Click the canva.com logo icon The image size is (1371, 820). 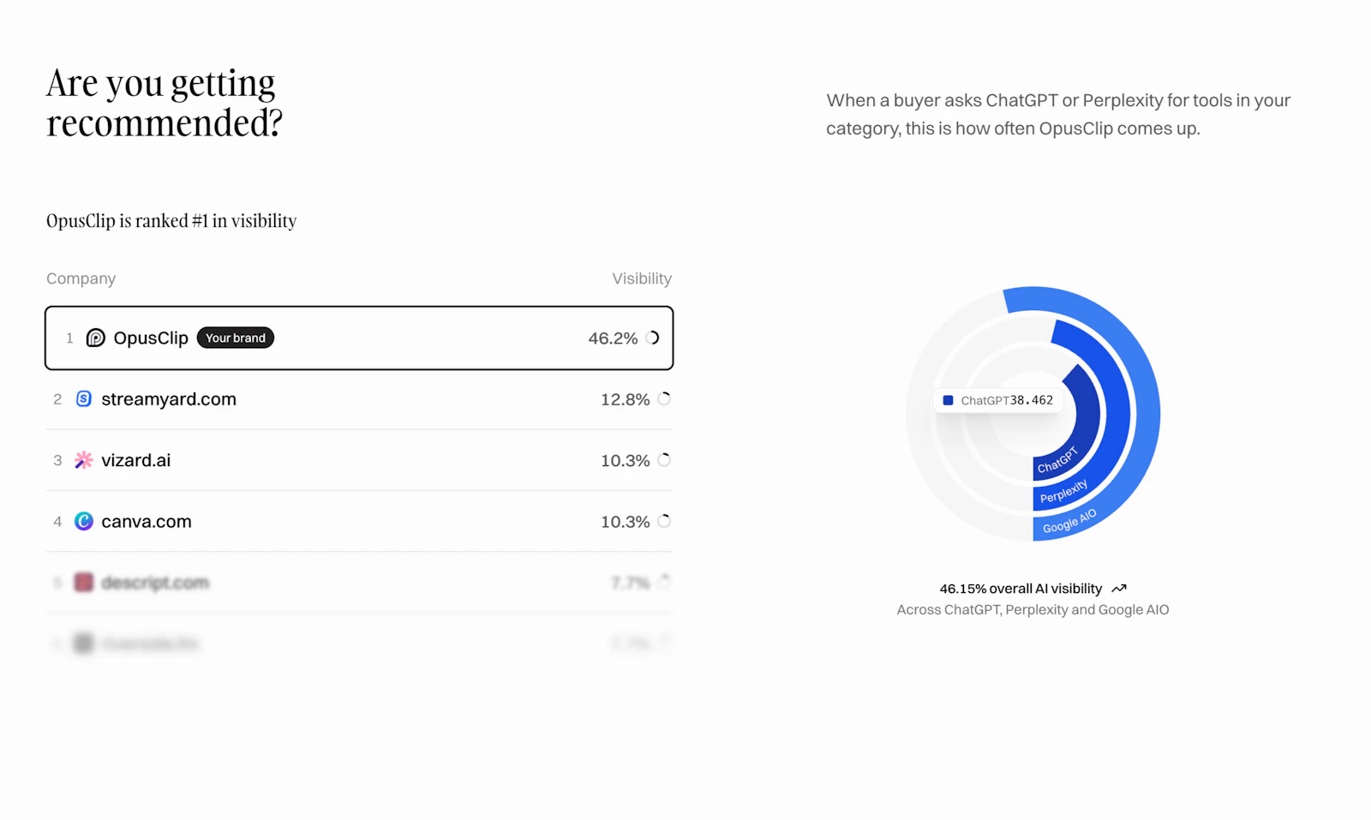[x=84, y=521]
